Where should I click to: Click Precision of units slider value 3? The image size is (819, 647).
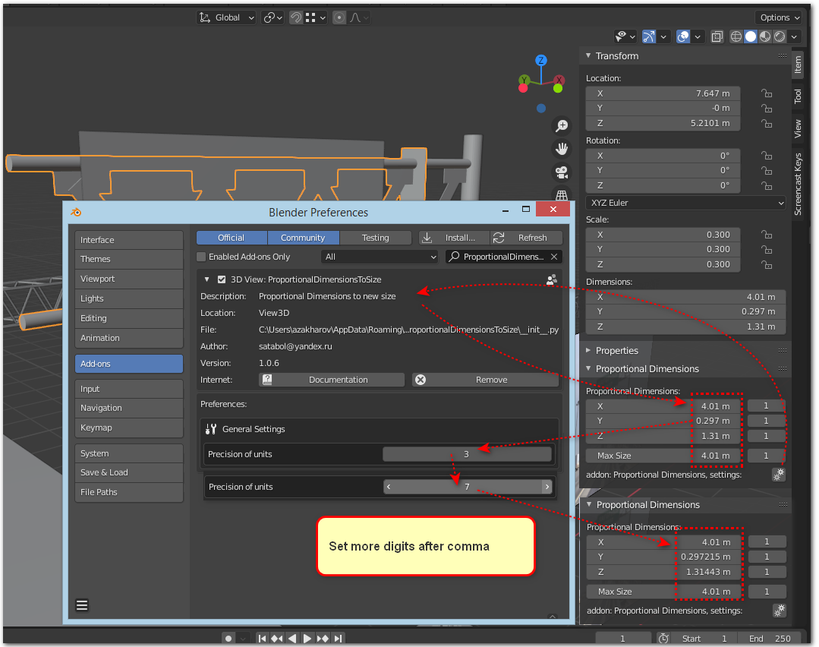click(467, 454)
